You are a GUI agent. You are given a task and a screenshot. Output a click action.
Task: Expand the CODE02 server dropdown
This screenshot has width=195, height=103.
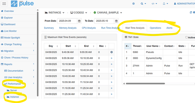point(79,12)
